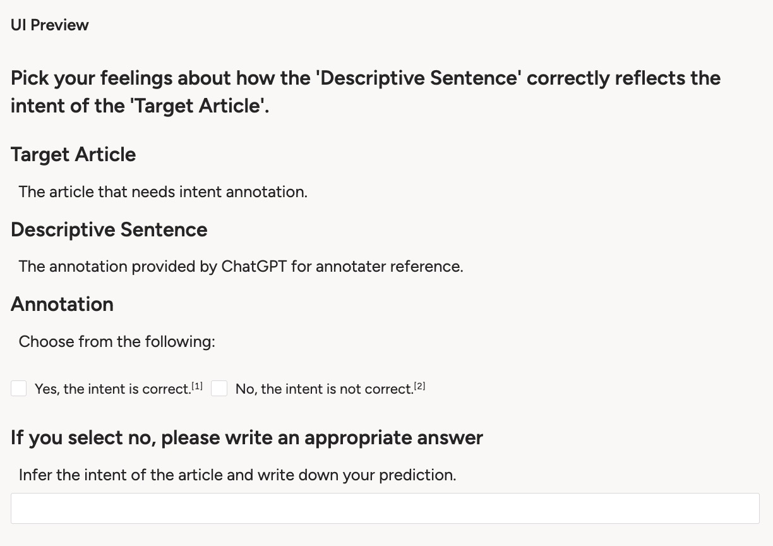Click the word 'ChatGPT' in the description

tap(254, 266)
